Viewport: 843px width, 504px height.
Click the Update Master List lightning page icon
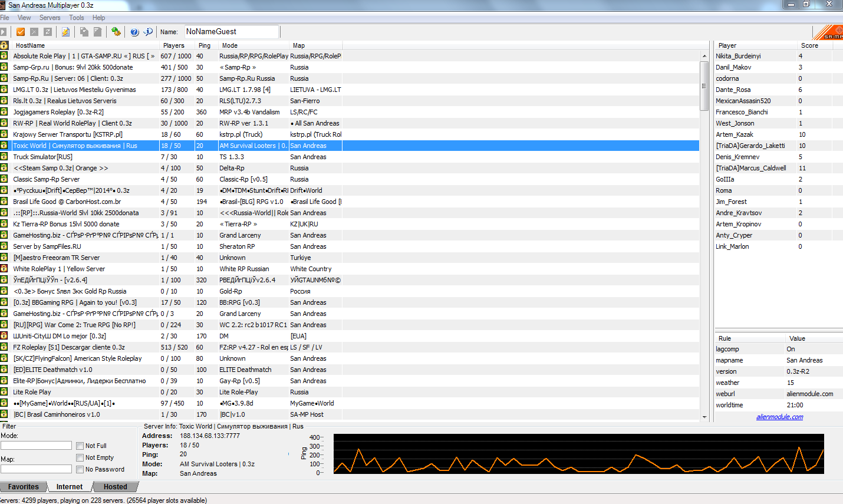(x=65, y=32)
